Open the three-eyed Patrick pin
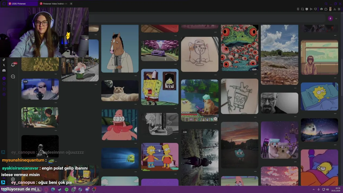 coord(120,125)
